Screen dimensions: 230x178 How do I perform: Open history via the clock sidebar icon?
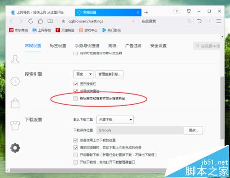click(15, 81)
